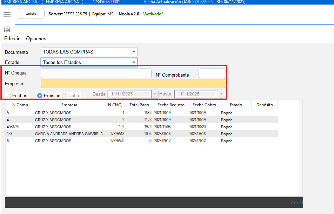Open the Edición menu

click(12, 38)
